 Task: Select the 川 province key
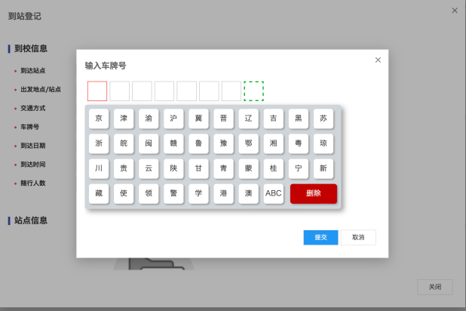[x=99, y=168]
